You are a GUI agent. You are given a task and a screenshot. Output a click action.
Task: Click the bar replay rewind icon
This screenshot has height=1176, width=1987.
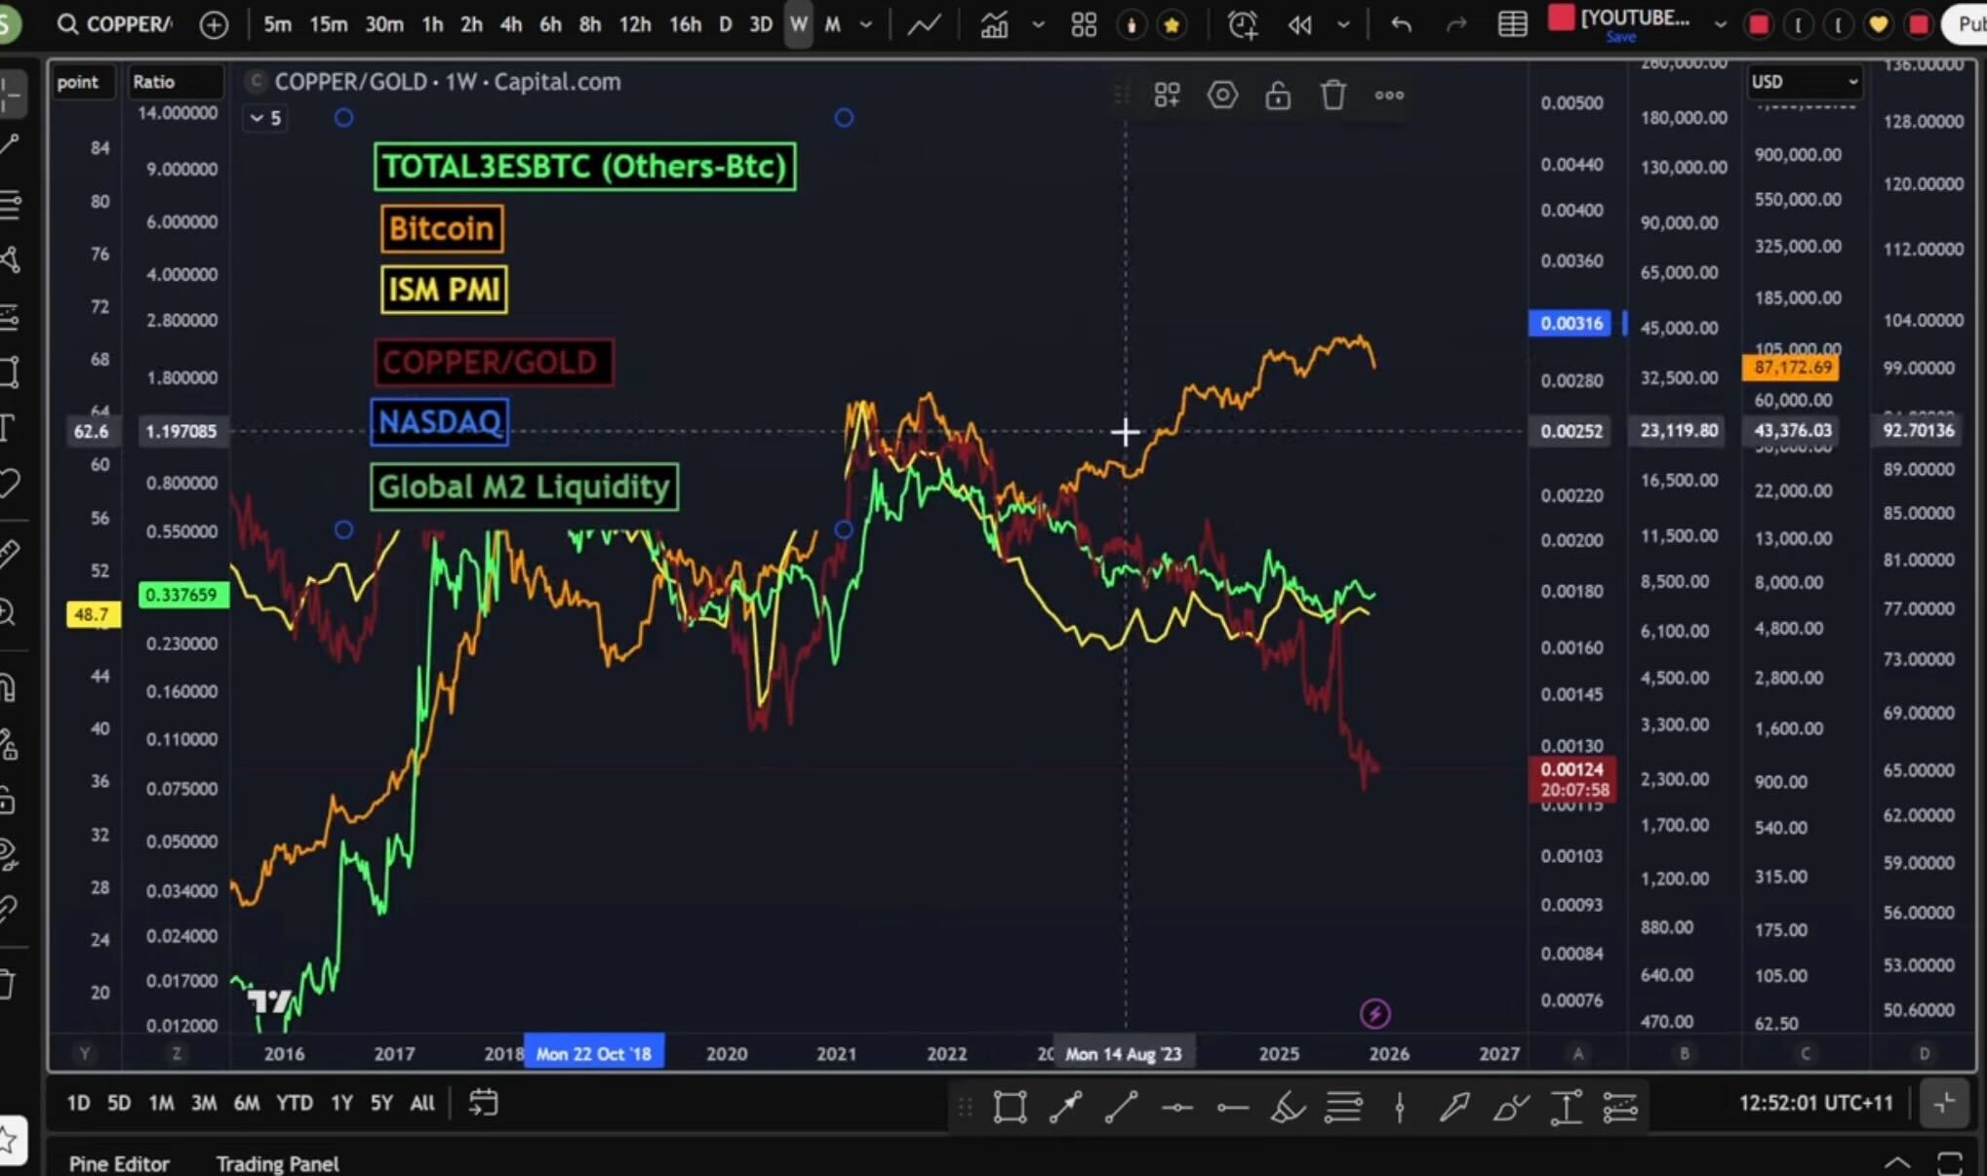pyautogui.click(x=1299, y=24)
